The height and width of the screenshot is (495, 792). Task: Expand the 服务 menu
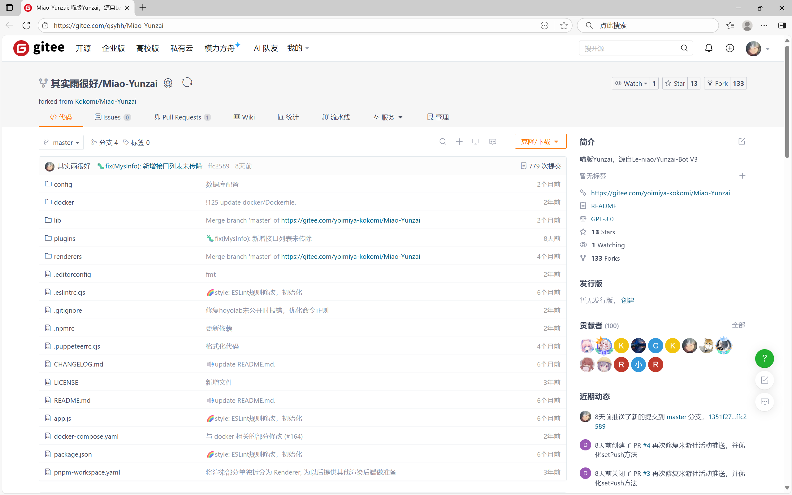388,117
